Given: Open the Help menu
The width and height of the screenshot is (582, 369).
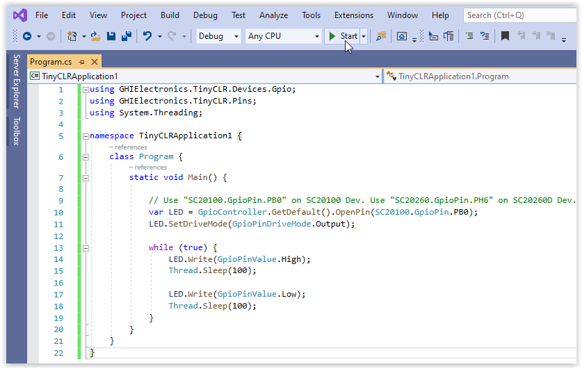Looking at the screenshot, I should [x=440, y=15].
